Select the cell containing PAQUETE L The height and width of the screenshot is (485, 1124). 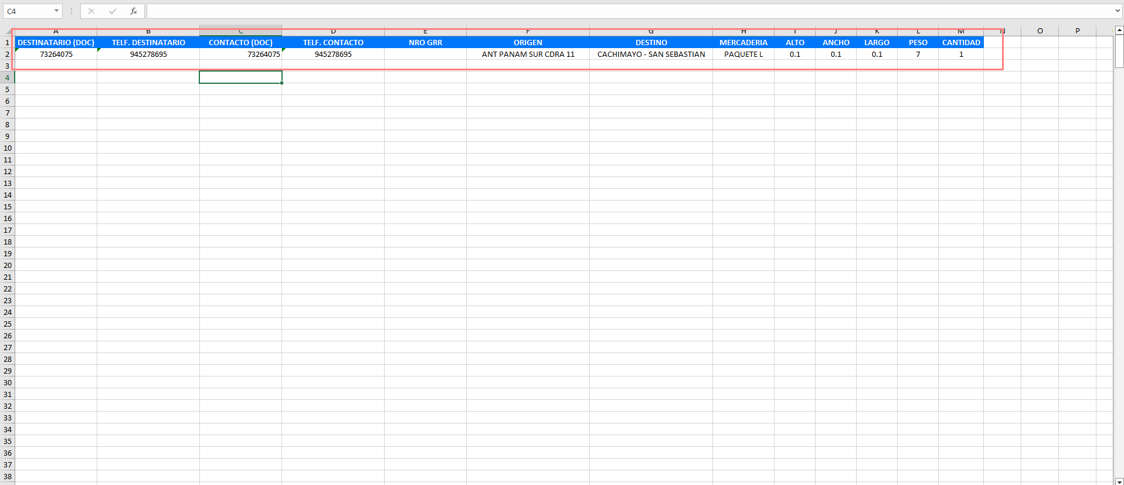[743, 55]
